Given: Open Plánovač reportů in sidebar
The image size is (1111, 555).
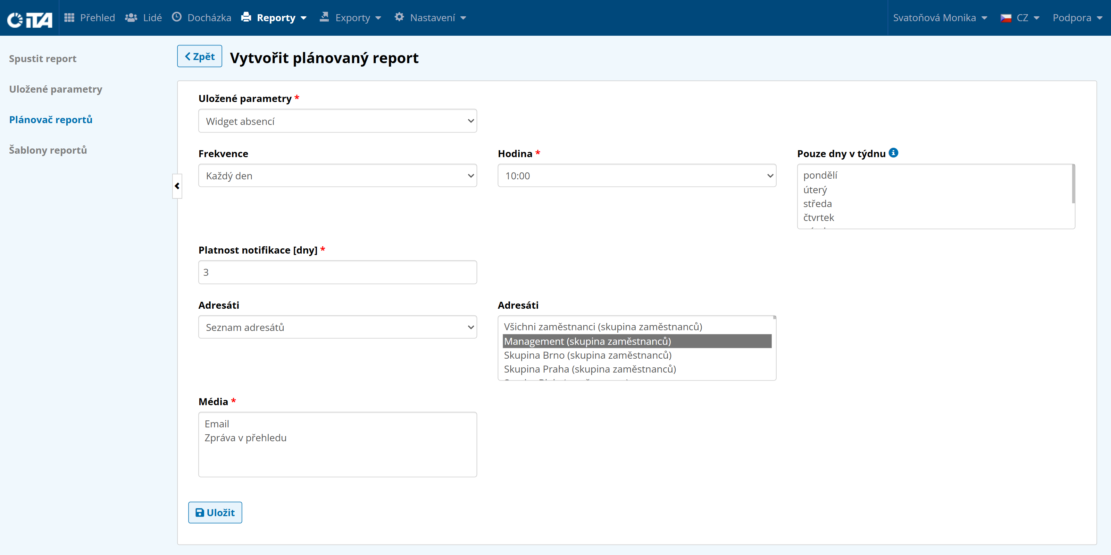Looking at the screenshot, I should click(51, 119).
